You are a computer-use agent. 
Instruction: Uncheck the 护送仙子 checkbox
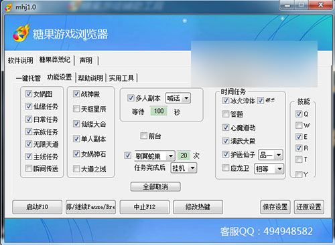(226, 154)
